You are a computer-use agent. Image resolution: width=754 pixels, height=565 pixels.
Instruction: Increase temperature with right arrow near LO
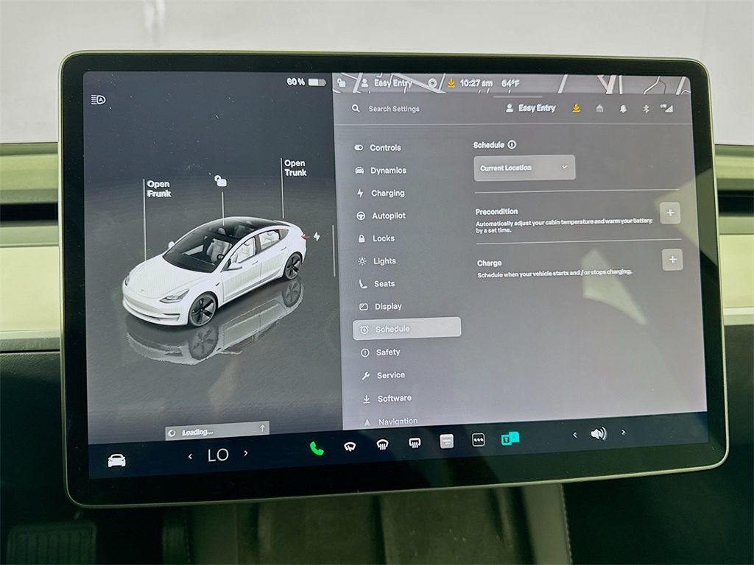click(246, 452)
